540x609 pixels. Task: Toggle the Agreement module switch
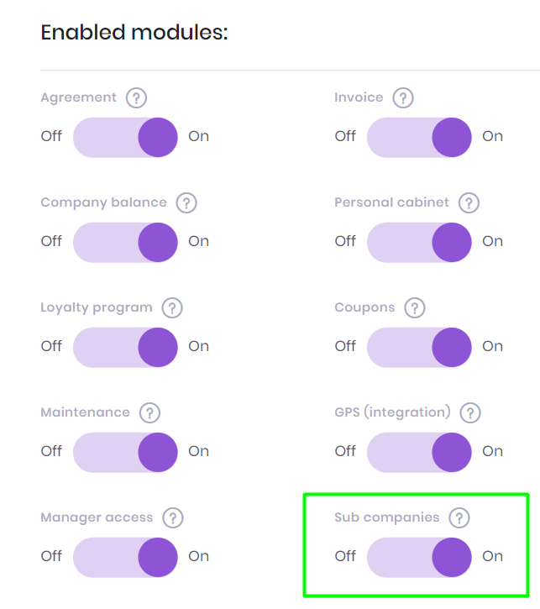(125, 137)
